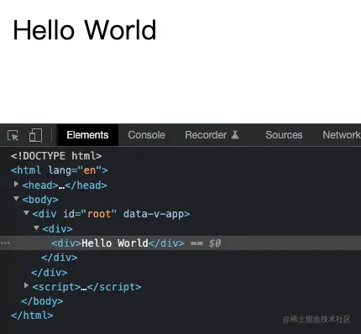The width and height of the screenshot is (361, 334).
Task: Select the <!DOCTYPE html> line
Action: 56,156
